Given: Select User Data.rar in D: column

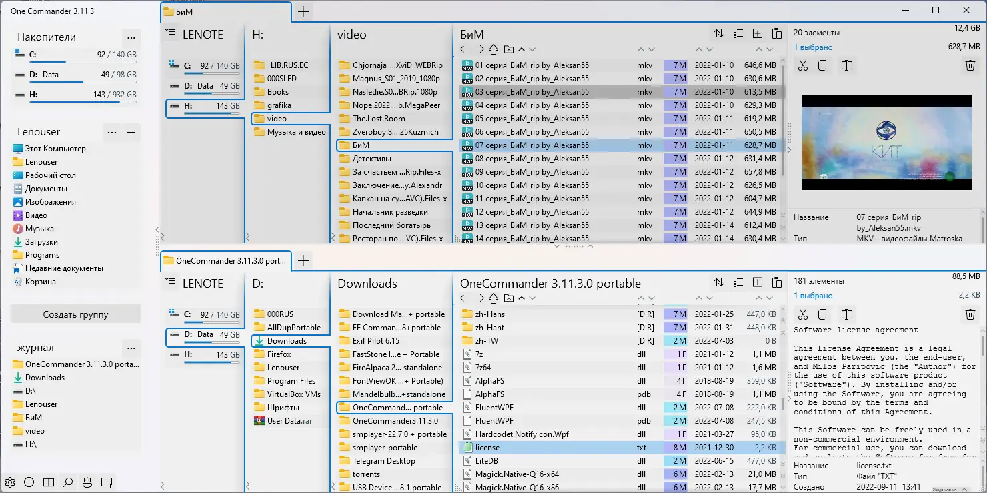Looking at the screenshot, I should pos(289,421).
